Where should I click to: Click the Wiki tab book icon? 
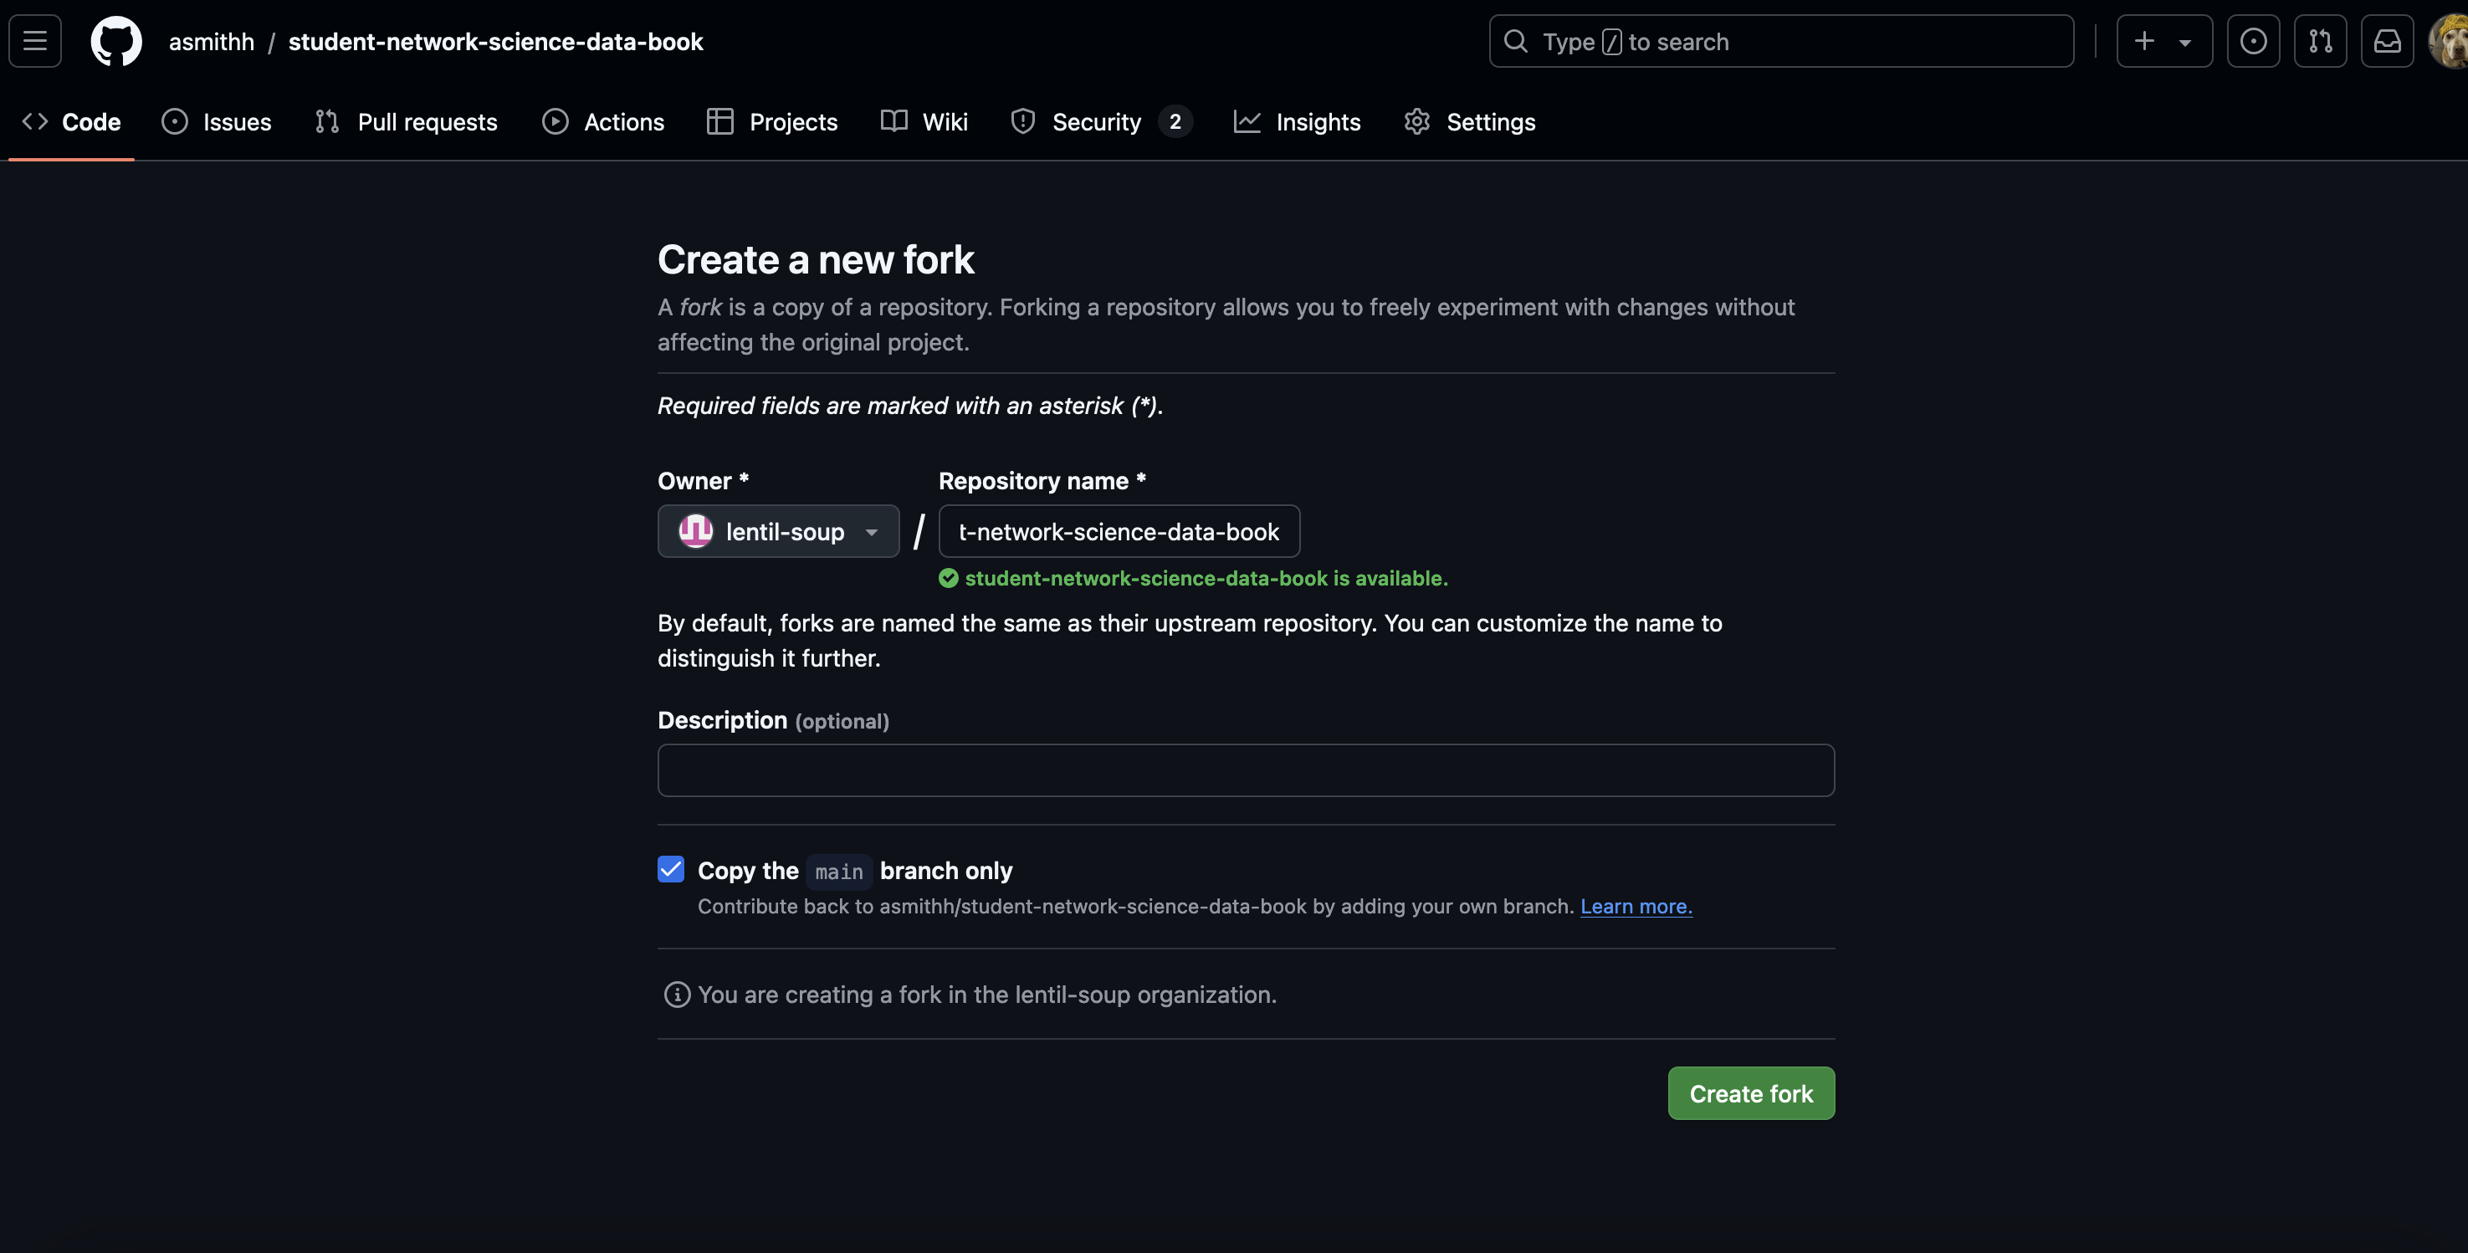893,121
